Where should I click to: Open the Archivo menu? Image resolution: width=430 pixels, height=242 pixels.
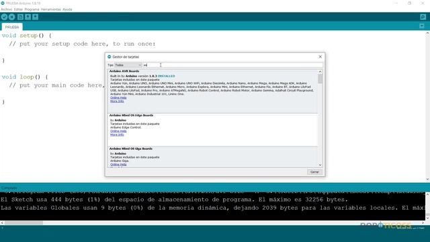coord(6,9)
